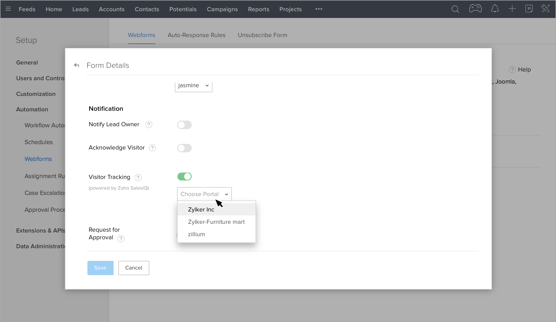The width and height of the screenshot is (556, 322).
Task: Open the Potentials menu item
Action: coord(183,9)
